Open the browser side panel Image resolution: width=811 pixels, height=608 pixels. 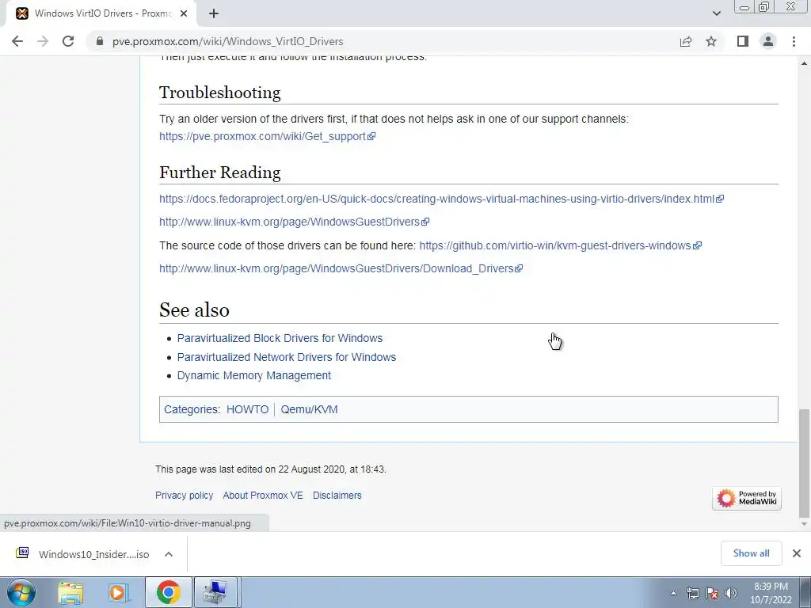click(x=743, y=41)
